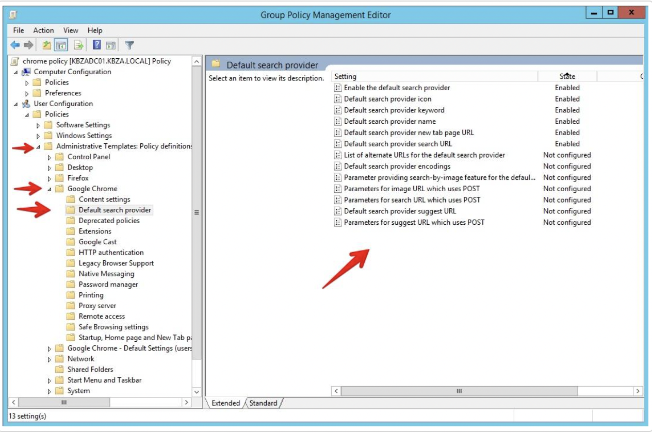Expand the Preferences node
This screenshot has height=433, width=652.
click(x=27, y=94)
